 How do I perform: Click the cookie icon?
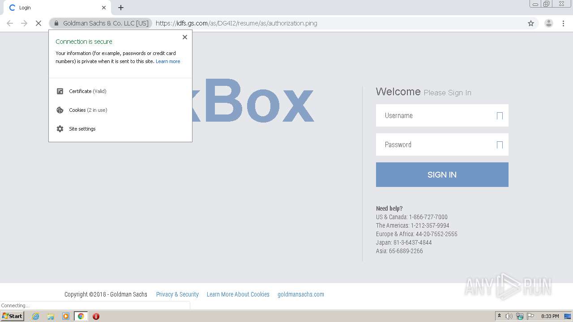pos(60,110)
